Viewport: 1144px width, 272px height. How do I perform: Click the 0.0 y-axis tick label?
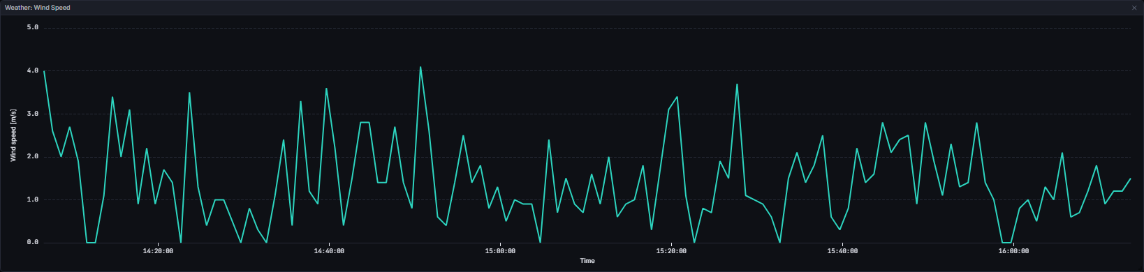coord(32,243)
